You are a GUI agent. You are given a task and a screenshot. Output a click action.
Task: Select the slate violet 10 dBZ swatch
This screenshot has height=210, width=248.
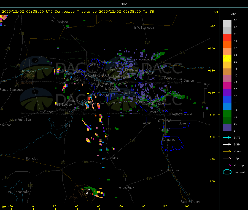tap(227, 127)
